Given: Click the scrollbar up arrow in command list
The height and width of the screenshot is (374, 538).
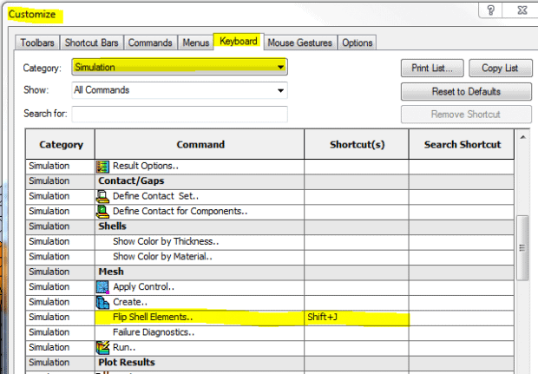Looking at the screenshot, I should point(522,137).
